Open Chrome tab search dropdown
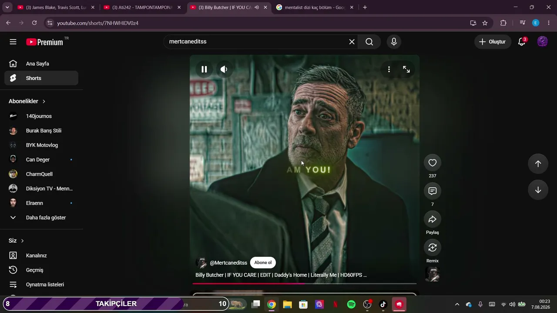 [7, 7]
